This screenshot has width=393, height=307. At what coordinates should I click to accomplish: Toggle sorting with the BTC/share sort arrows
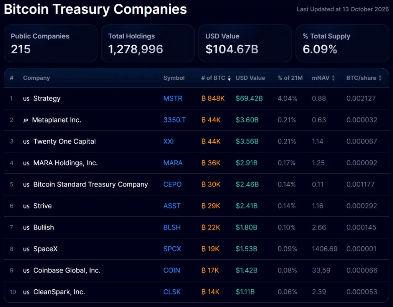380,78
